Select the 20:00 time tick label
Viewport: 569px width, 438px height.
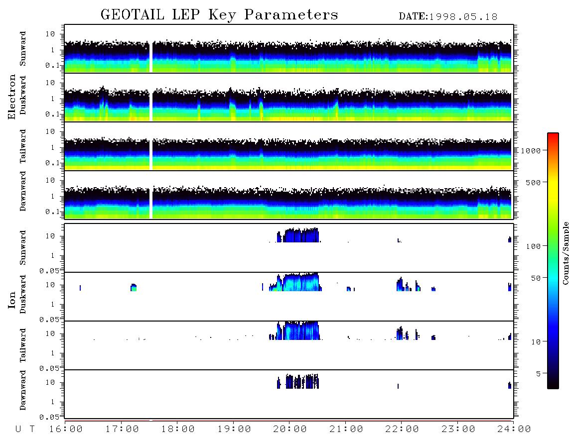coord(290,430)
